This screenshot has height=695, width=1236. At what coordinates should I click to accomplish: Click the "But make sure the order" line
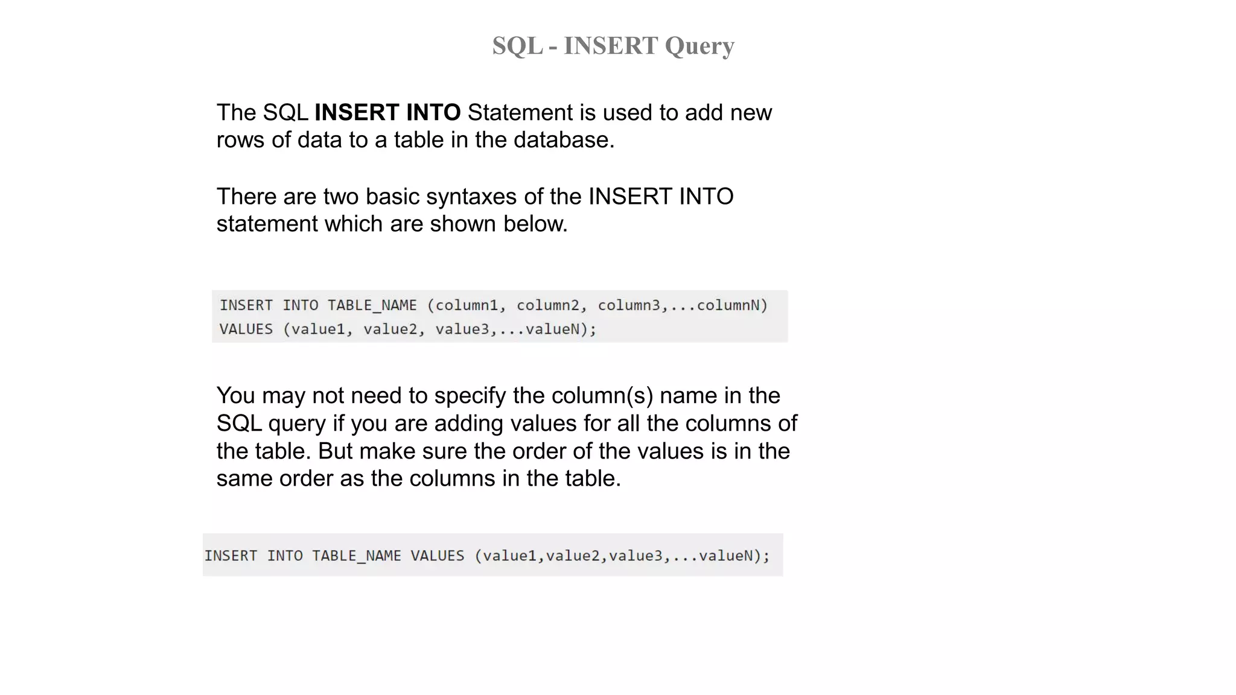(553, 451)
